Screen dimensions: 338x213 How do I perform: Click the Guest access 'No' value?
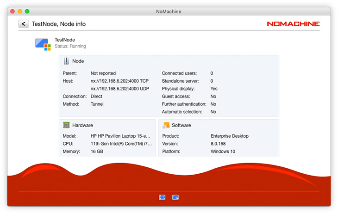[x=213, y=97]
